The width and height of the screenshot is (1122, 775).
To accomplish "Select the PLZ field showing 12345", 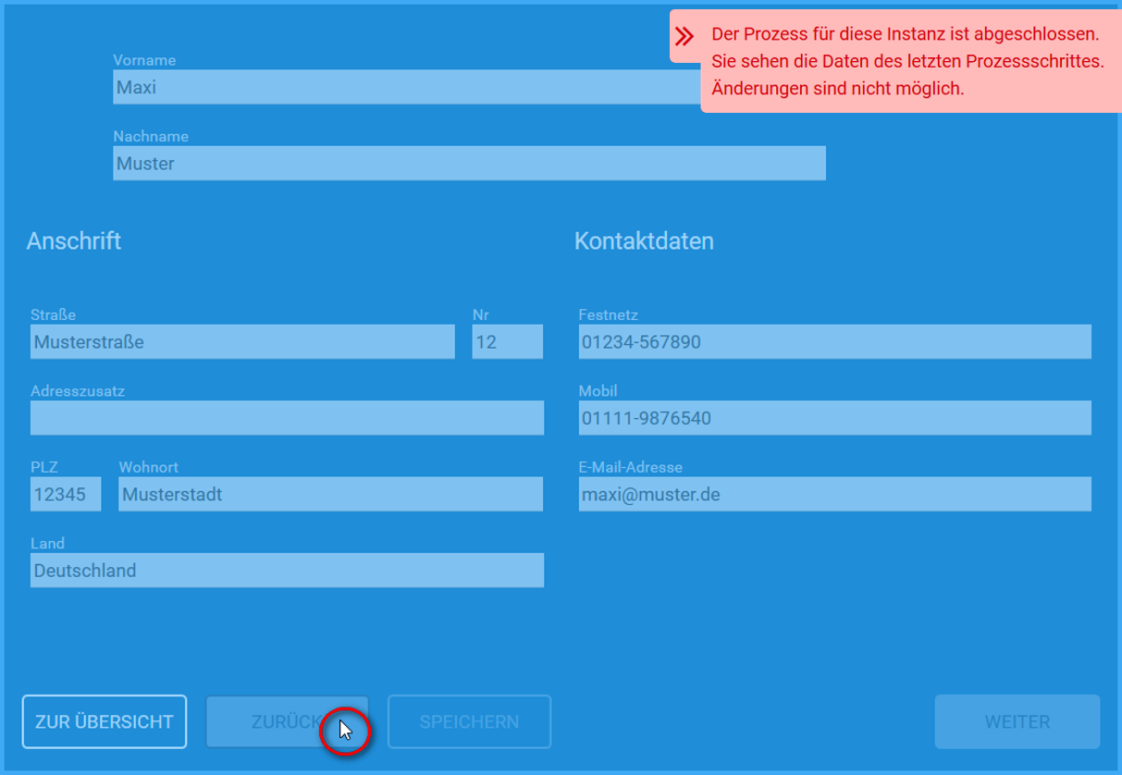I will [x=66, y=494].
